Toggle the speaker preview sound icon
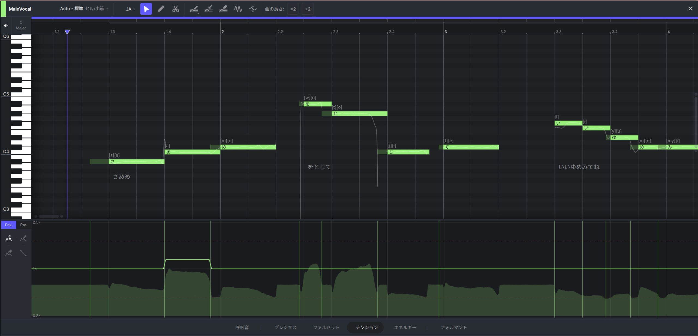This screenshot has height=336, width=698. click(x=6, y=26)
